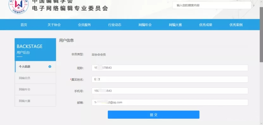Click the 昵称: label
Image resolution: width=263 pixels, height=125 pixels.
(x=80, y=68)
